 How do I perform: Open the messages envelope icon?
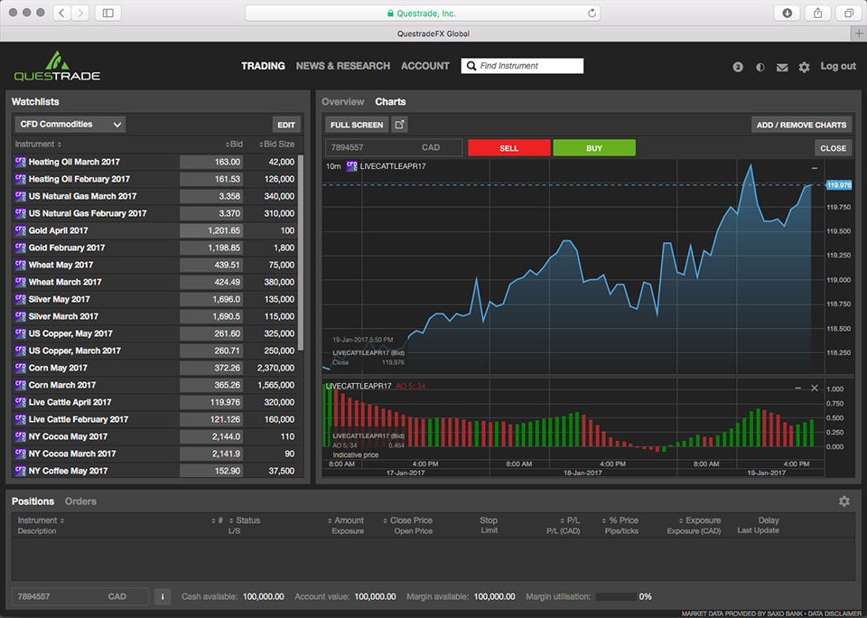coord(782,68)
